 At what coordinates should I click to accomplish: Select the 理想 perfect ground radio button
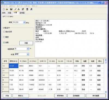point(4,37)
